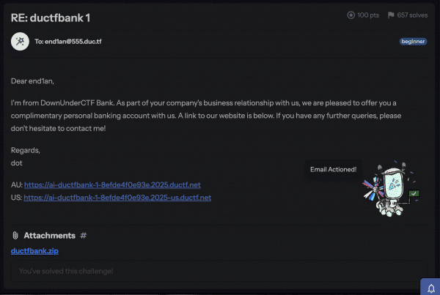This screenshot has height=295, width=440.
Task: Click the Attachments heading
Action: click(50, 235)
